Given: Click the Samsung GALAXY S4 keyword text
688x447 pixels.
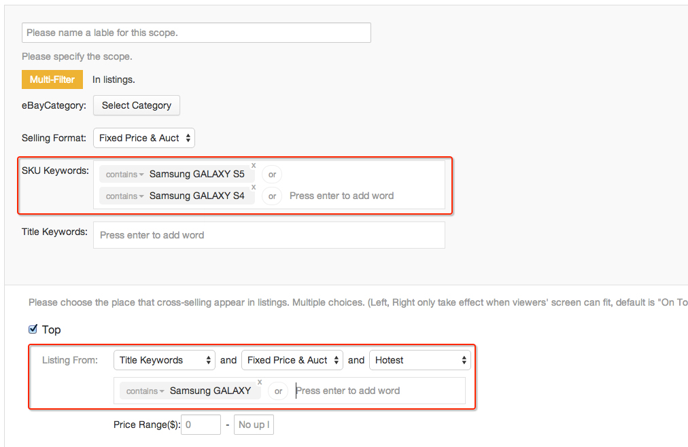Looking at the screenshot, I should click(197, 196).
